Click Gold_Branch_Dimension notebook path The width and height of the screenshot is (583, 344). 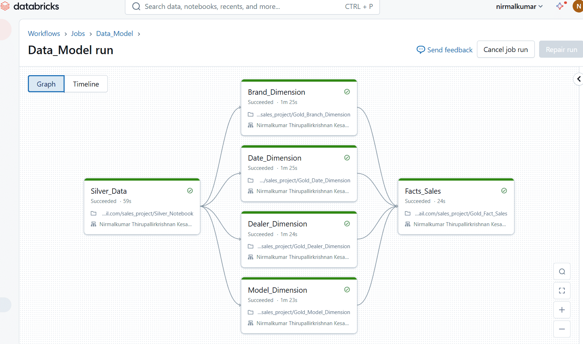tap(303, 115)
